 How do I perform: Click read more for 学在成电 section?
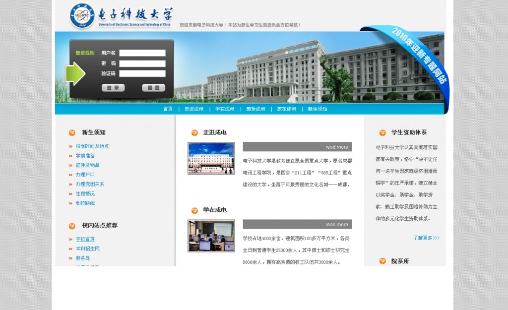[337, 225]
